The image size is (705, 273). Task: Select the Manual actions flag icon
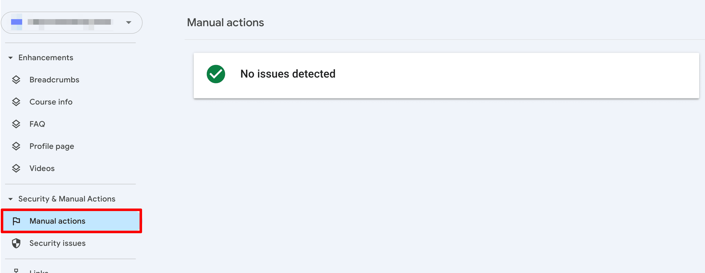[17, 221]
